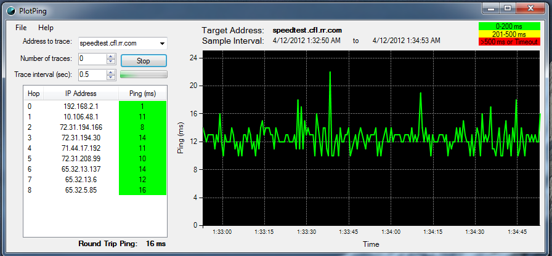Sort by the Ping (ms) column header
Viewport: 552px width, 256px height.
(x=142, y=94)
